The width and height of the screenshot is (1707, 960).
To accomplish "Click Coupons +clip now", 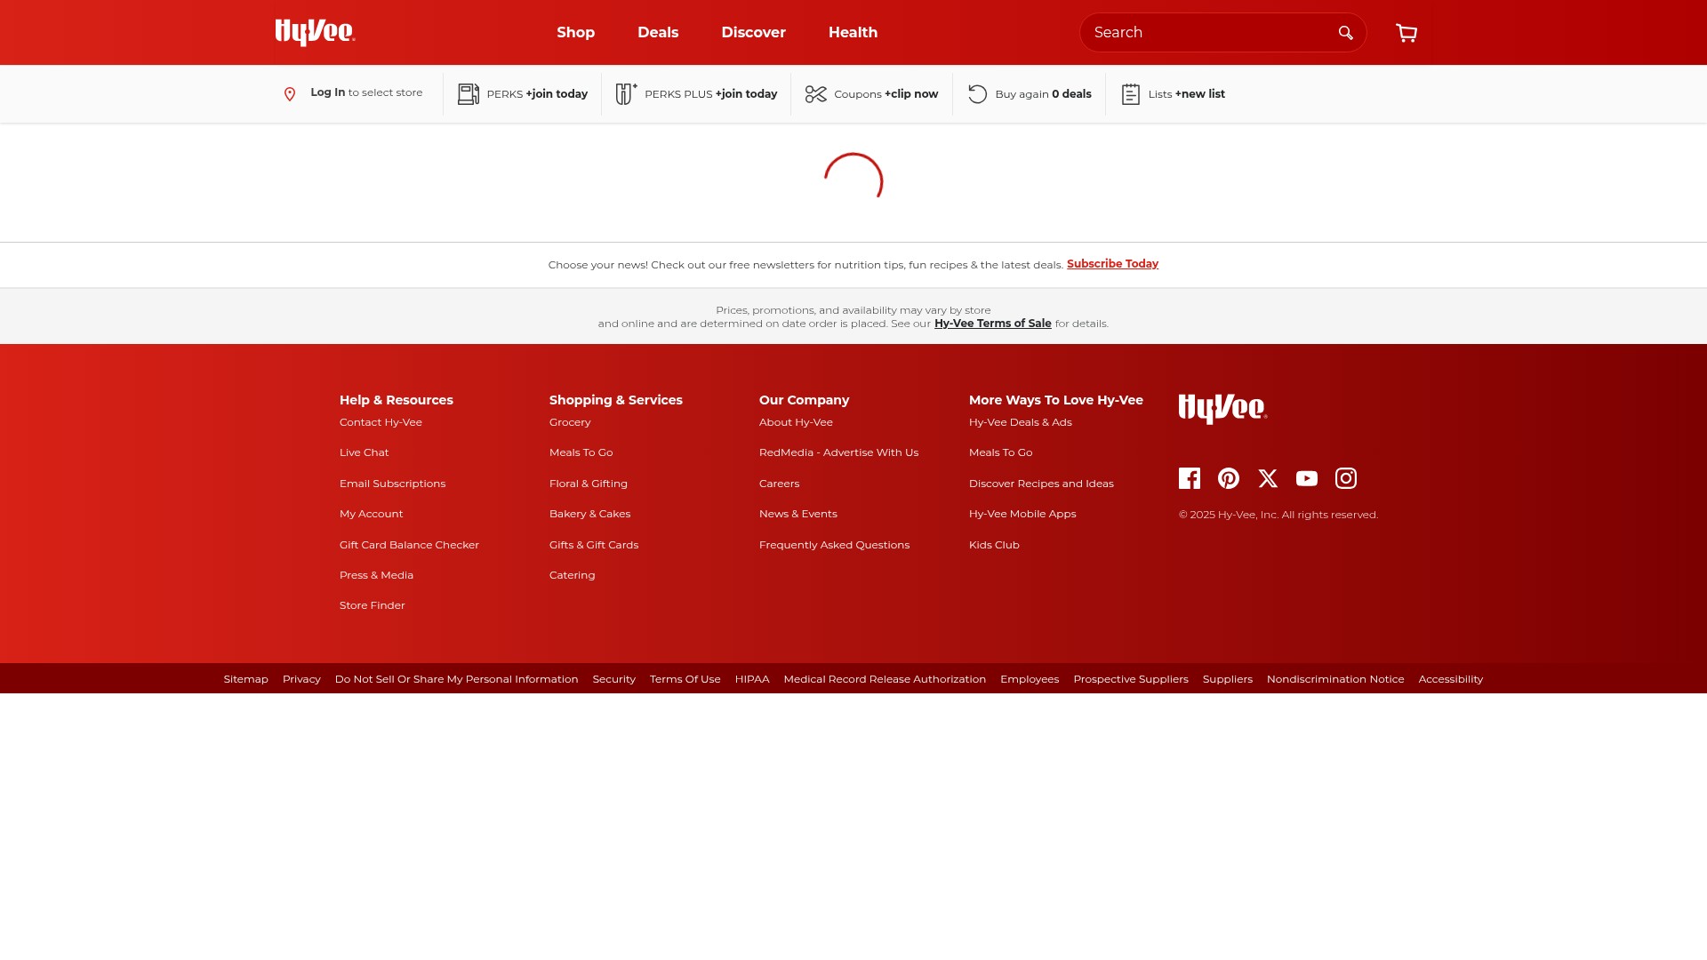I will 886,94.
